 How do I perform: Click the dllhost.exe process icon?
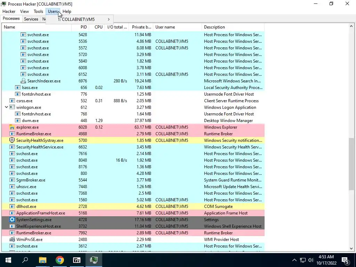tap(12, 207)
